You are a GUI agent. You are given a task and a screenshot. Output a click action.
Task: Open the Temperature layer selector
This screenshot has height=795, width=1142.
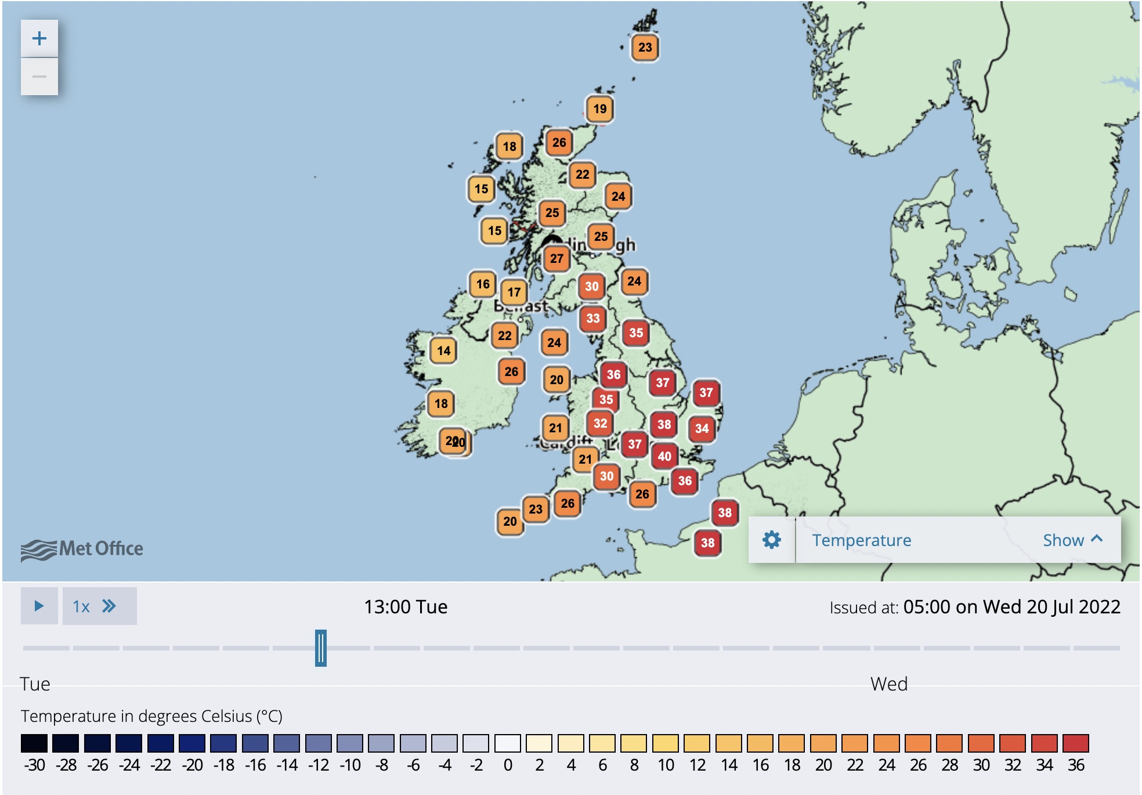(x=861, y=540)
